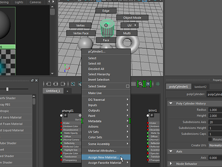Choose Deselect All from the context menu
This screenshot has width=222, height=167.
[106, 69]
